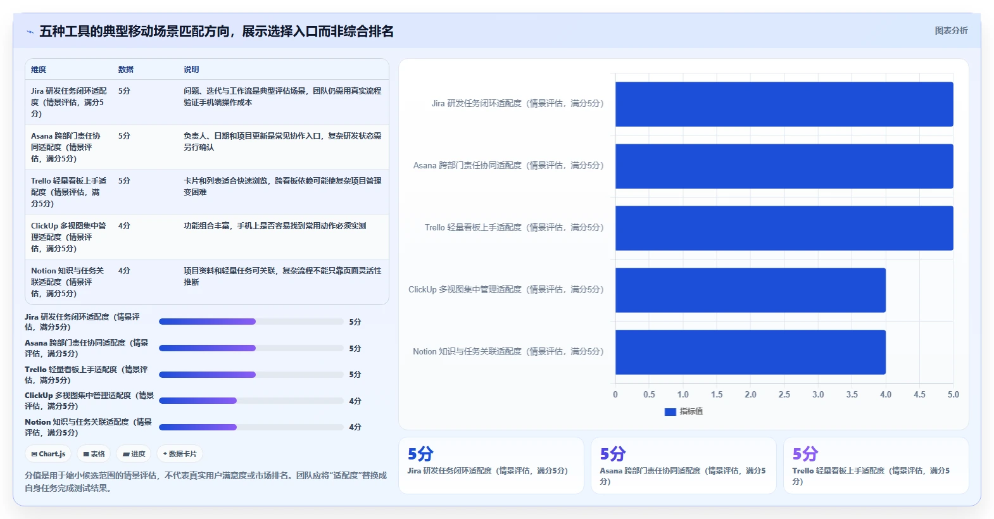Viewport: 994px width, 519px height.
Task: Click the 维度 table column header
Action: coord(39,70)
